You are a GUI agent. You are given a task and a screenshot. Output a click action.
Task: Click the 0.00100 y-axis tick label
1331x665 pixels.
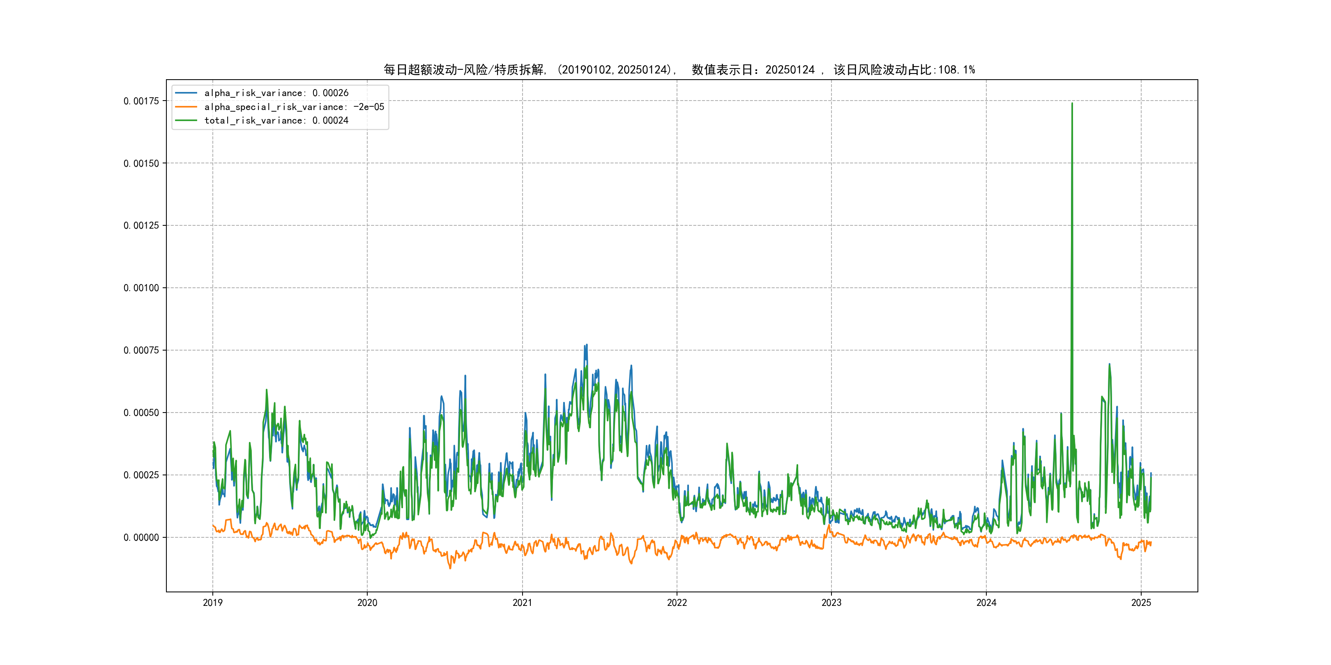(141, 288)
